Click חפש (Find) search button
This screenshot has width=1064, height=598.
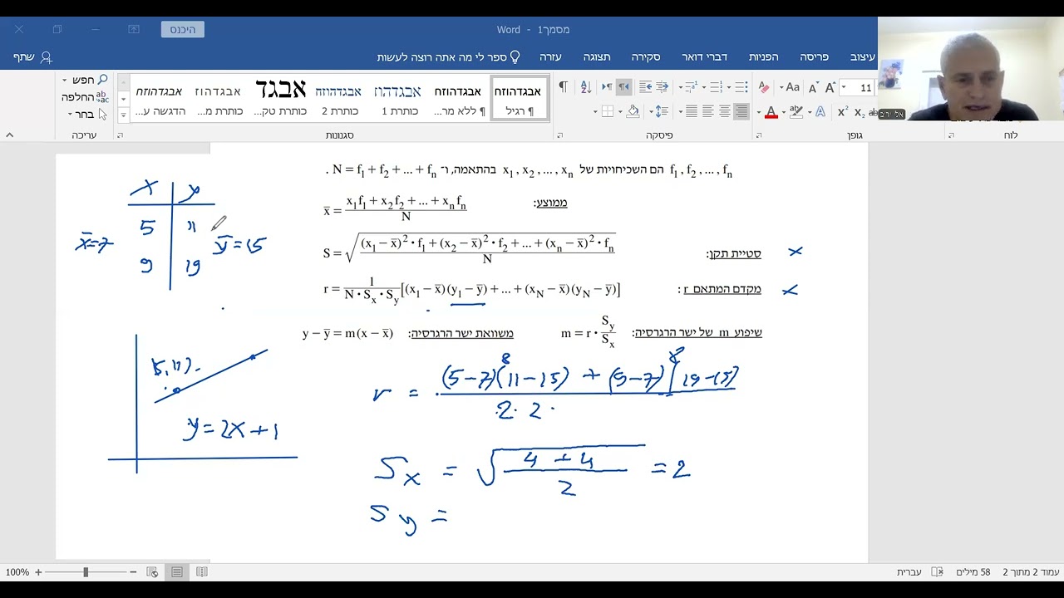tap(86, 80)
